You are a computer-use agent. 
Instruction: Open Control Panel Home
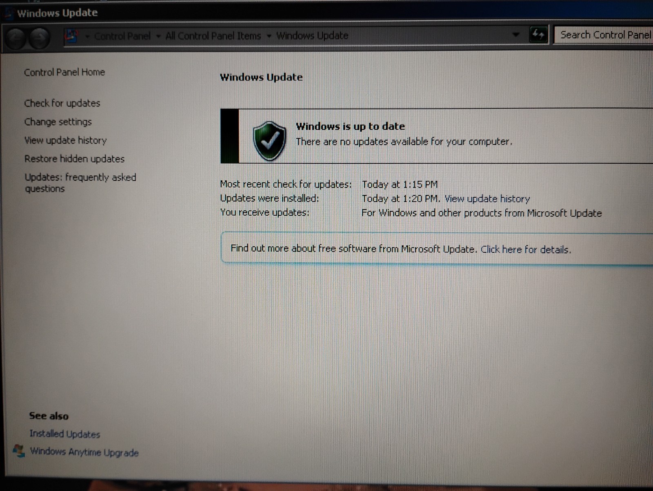(x=64, y=72)
